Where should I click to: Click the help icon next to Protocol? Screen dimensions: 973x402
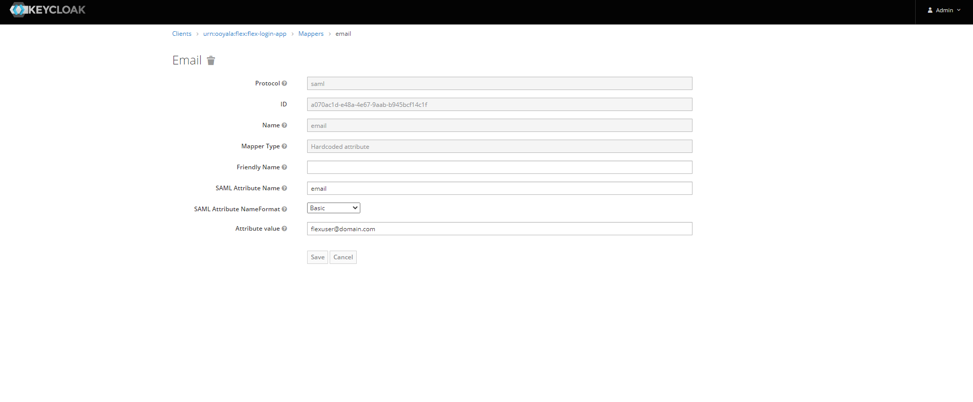pos(285,83)
